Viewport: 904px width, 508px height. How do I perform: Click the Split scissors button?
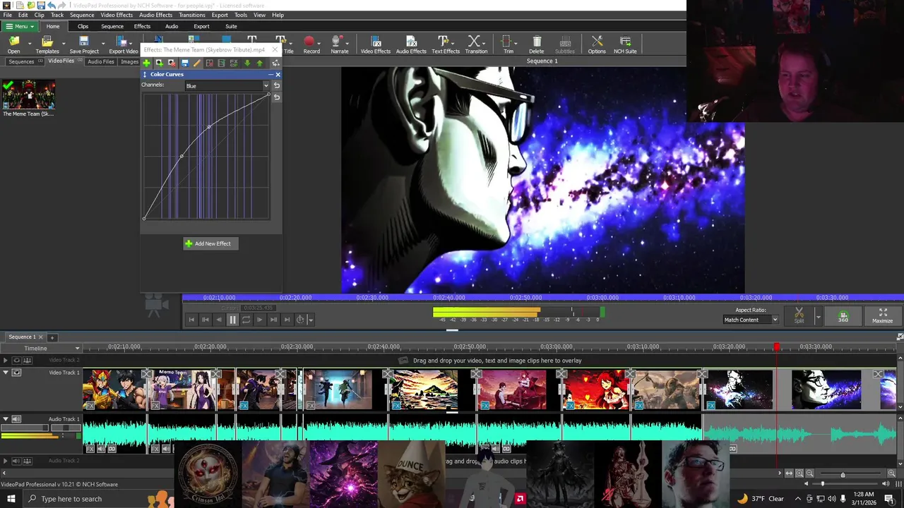[799, 315]
